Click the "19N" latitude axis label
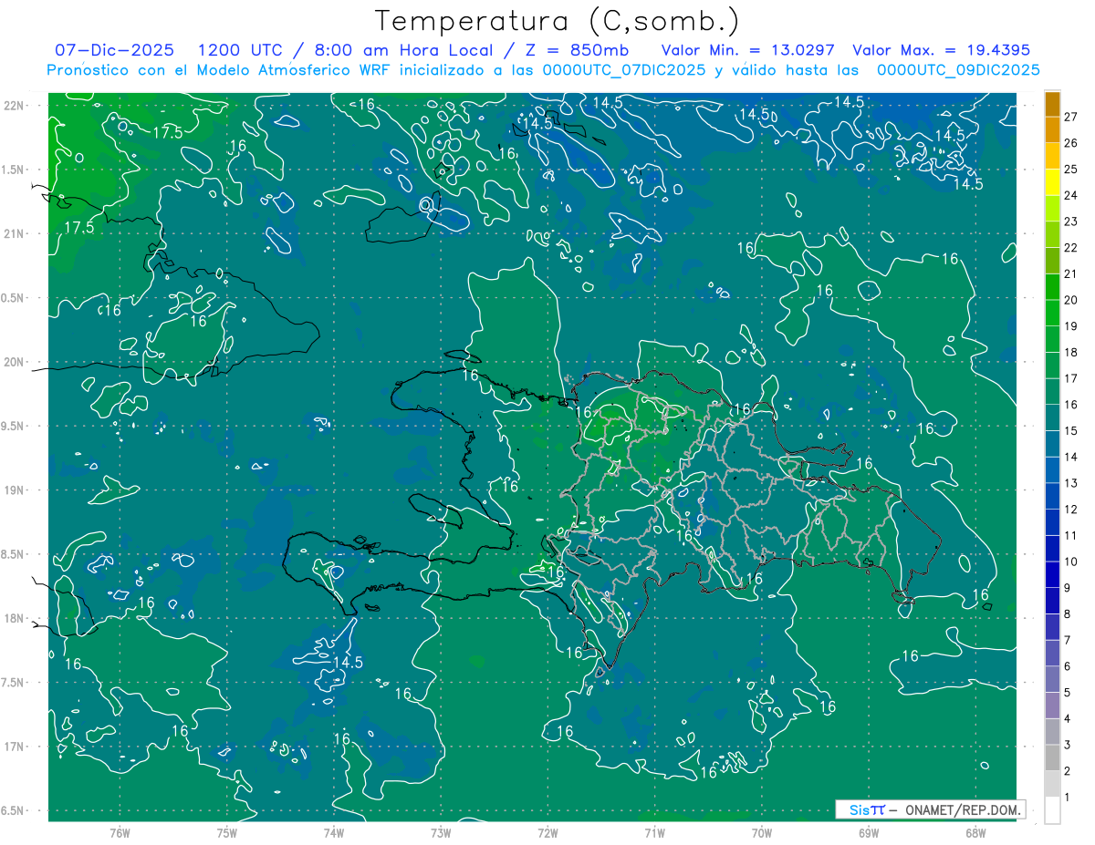1095x845 pixels. (x=15, y=490)
